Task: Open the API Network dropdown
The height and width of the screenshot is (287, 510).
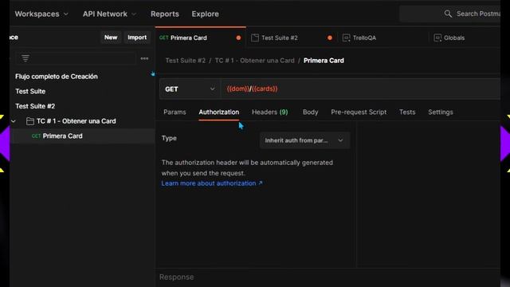Action: coord(109,14)
